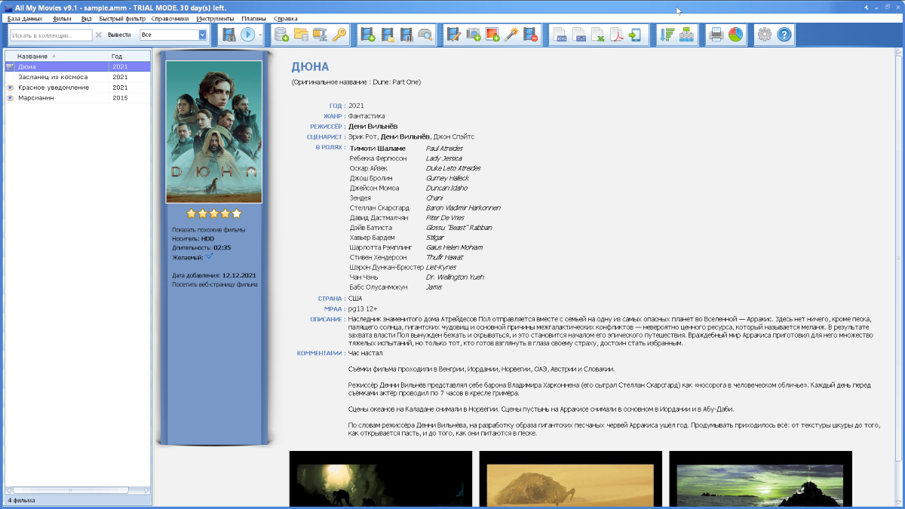905x509 pixels.
Task: Click genre value 'Фантастика'
Action: (x=367, y=116)
